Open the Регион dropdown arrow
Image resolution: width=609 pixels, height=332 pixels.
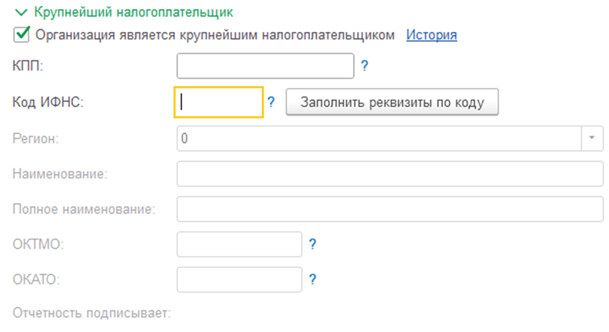(592, 138)
